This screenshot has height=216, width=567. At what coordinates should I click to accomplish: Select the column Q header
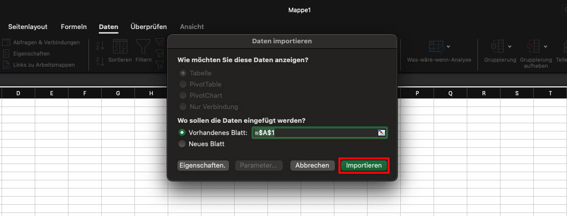tap(450, 93)
